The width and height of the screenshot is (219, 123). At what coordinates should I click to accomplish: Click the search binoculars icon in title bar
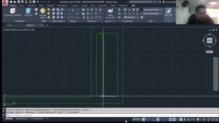tap(159, 2)
